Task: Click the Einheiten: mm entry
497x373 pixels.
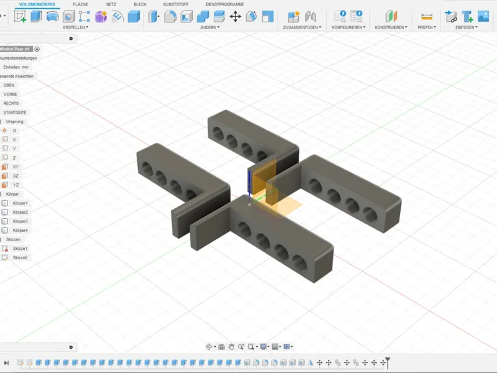Action: [16, 67]
